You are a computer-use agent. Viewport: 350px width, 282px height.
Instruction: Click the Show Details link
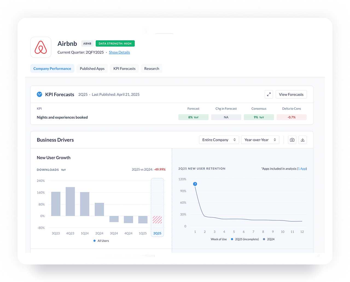[x=119, y=52]
